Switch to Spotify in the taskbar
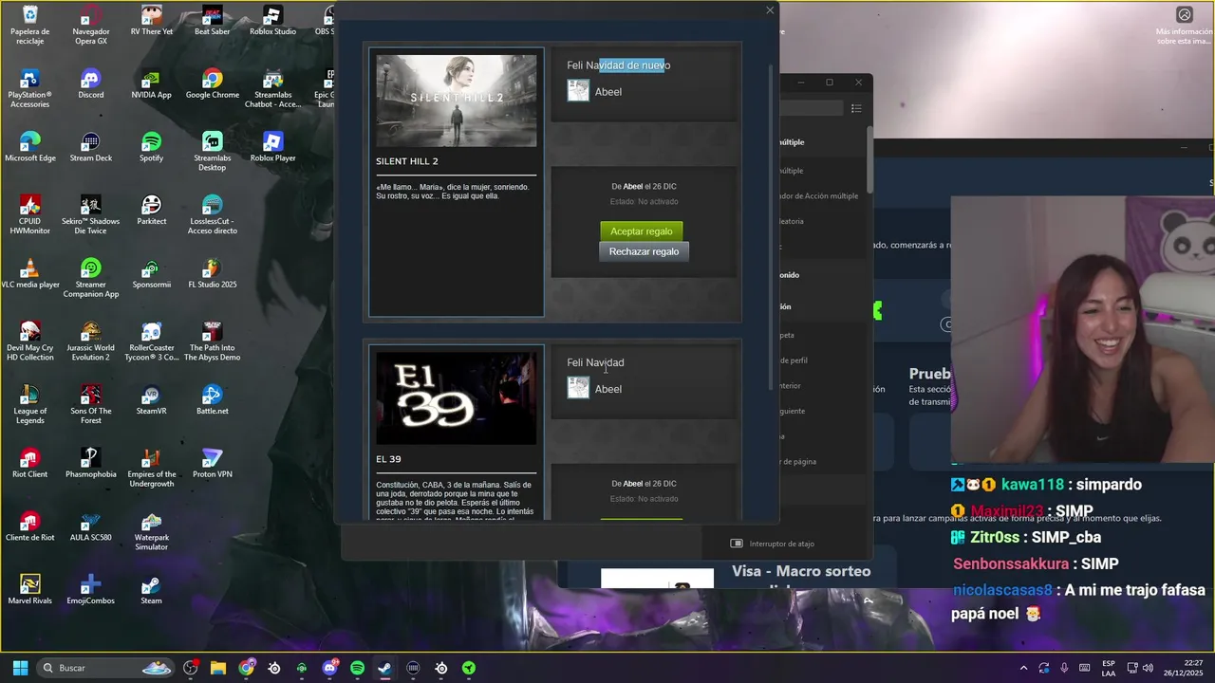The width and height of the screenshot is (1215, 683). [x=357, y=668]
